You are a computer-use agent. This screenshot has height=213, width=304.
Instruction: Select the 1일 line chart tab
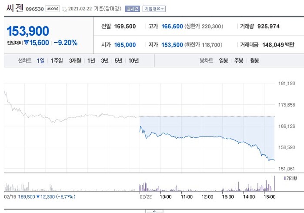(x=40, y=61)
